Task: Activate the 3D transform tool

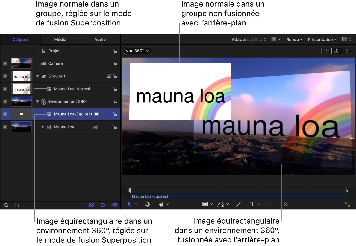Action: click(148, 204)
